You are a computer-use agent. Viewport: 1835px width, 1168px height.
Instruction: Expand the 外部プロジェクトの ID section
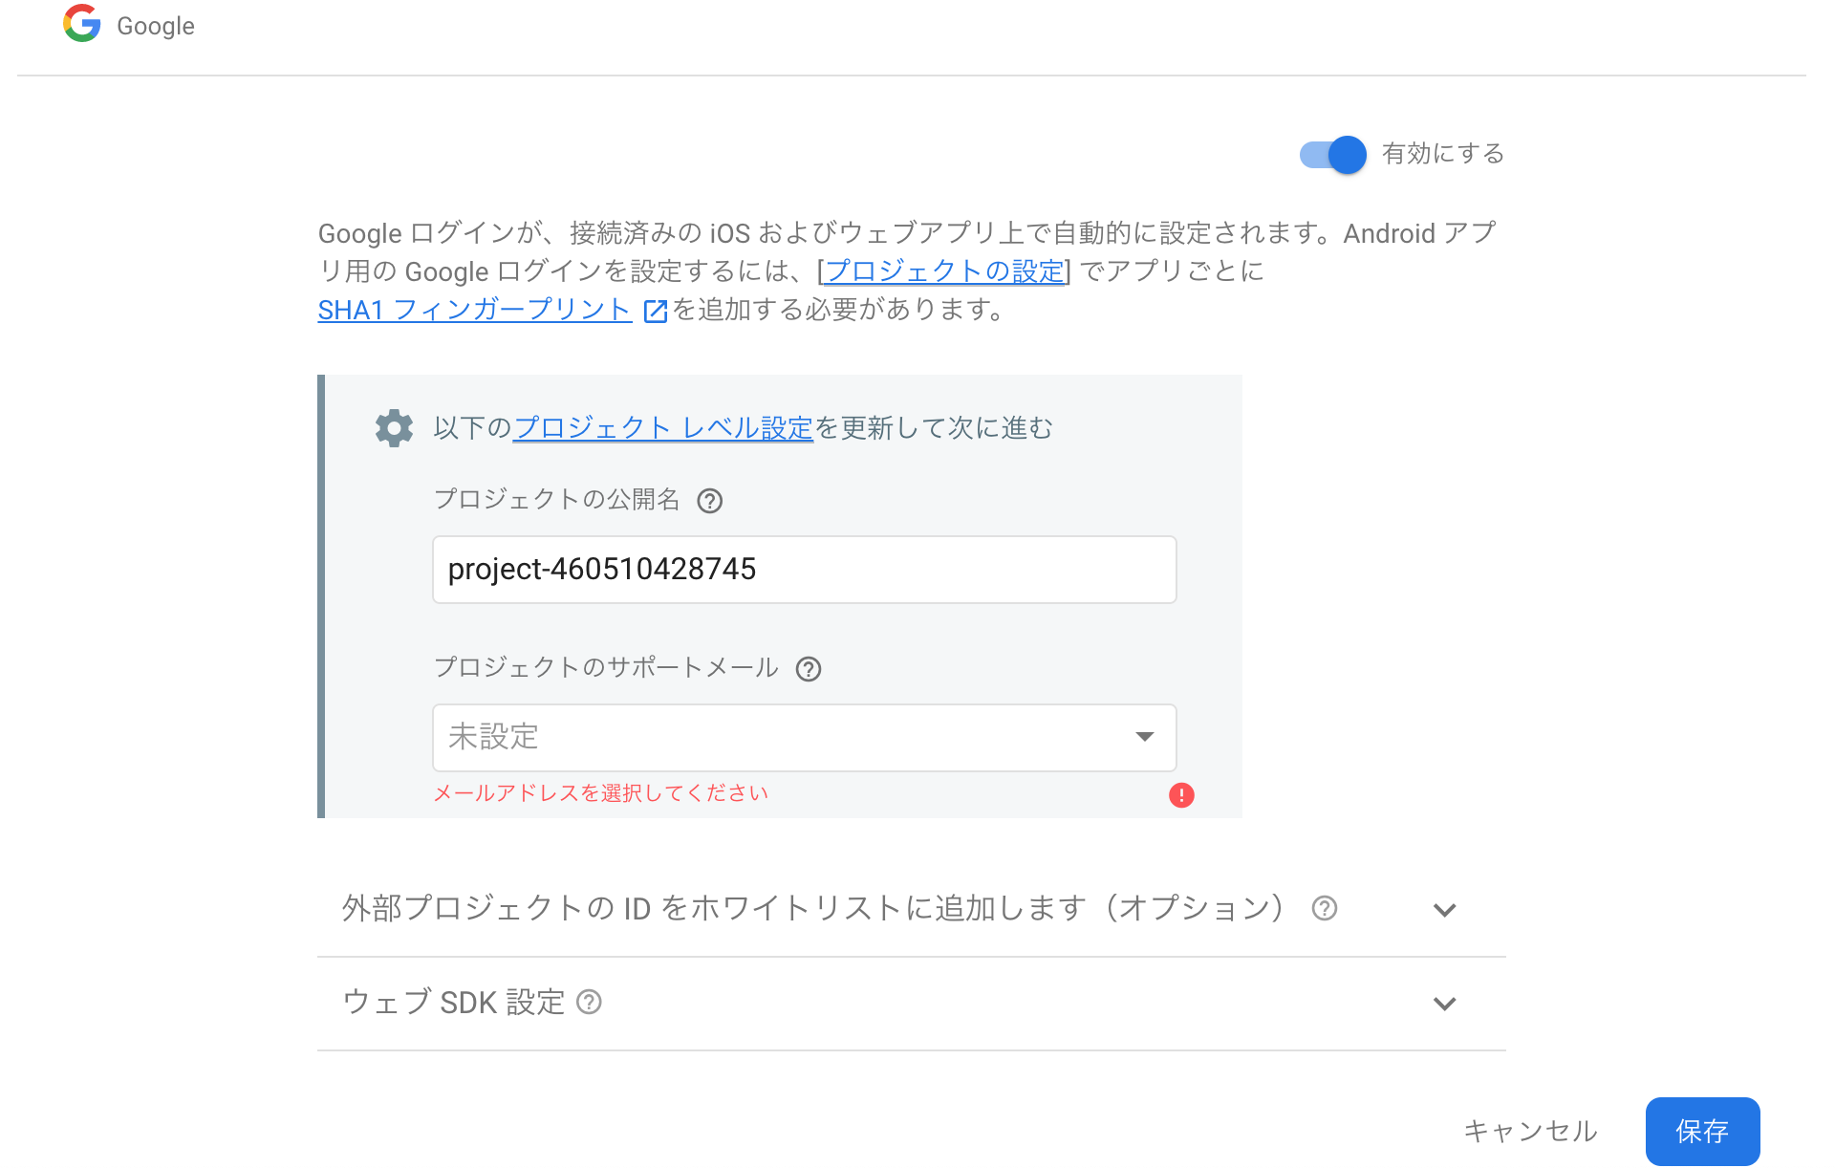click(x=1445, y=909)
